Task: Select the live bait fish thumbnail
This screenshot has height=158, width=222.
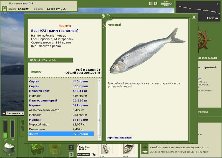Action: coord(128,149)
